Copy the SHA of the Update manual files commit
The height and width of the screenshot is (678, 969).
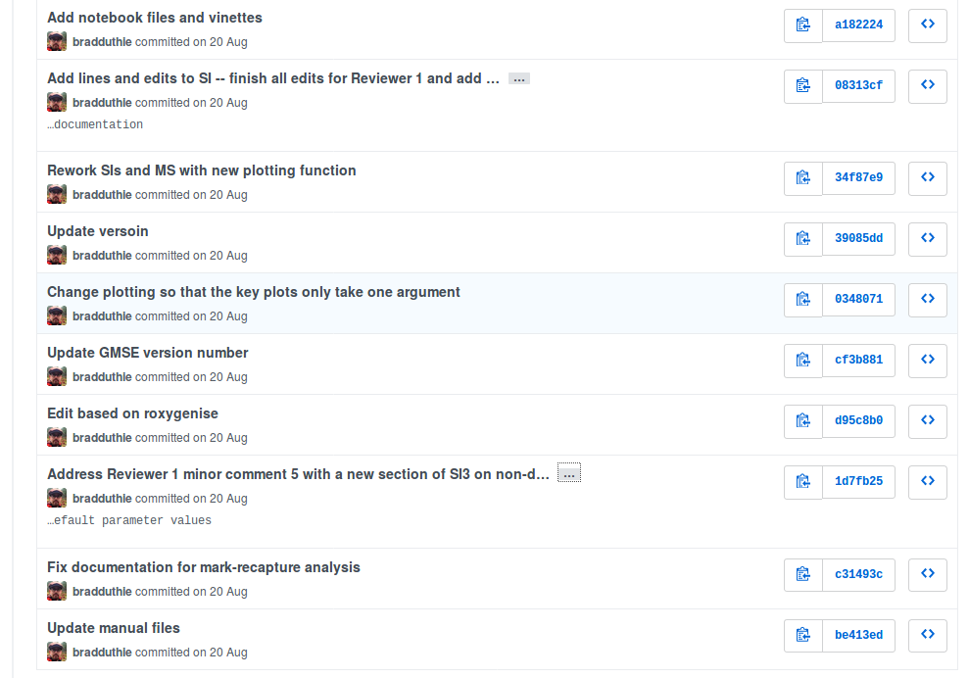tap(802, 635)
